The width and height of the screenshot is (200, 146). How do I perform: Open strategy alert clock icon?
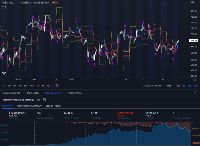tap(44, 100)
